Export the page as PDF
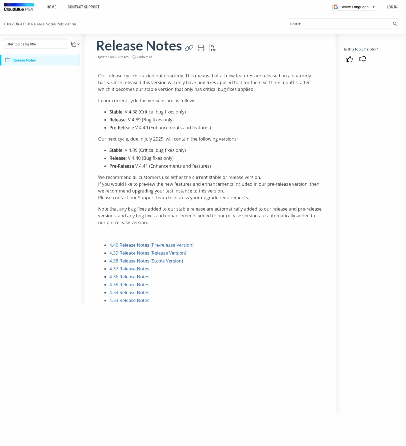The width and height of the screenshot is (406, 446). click(x=212, y=48)
